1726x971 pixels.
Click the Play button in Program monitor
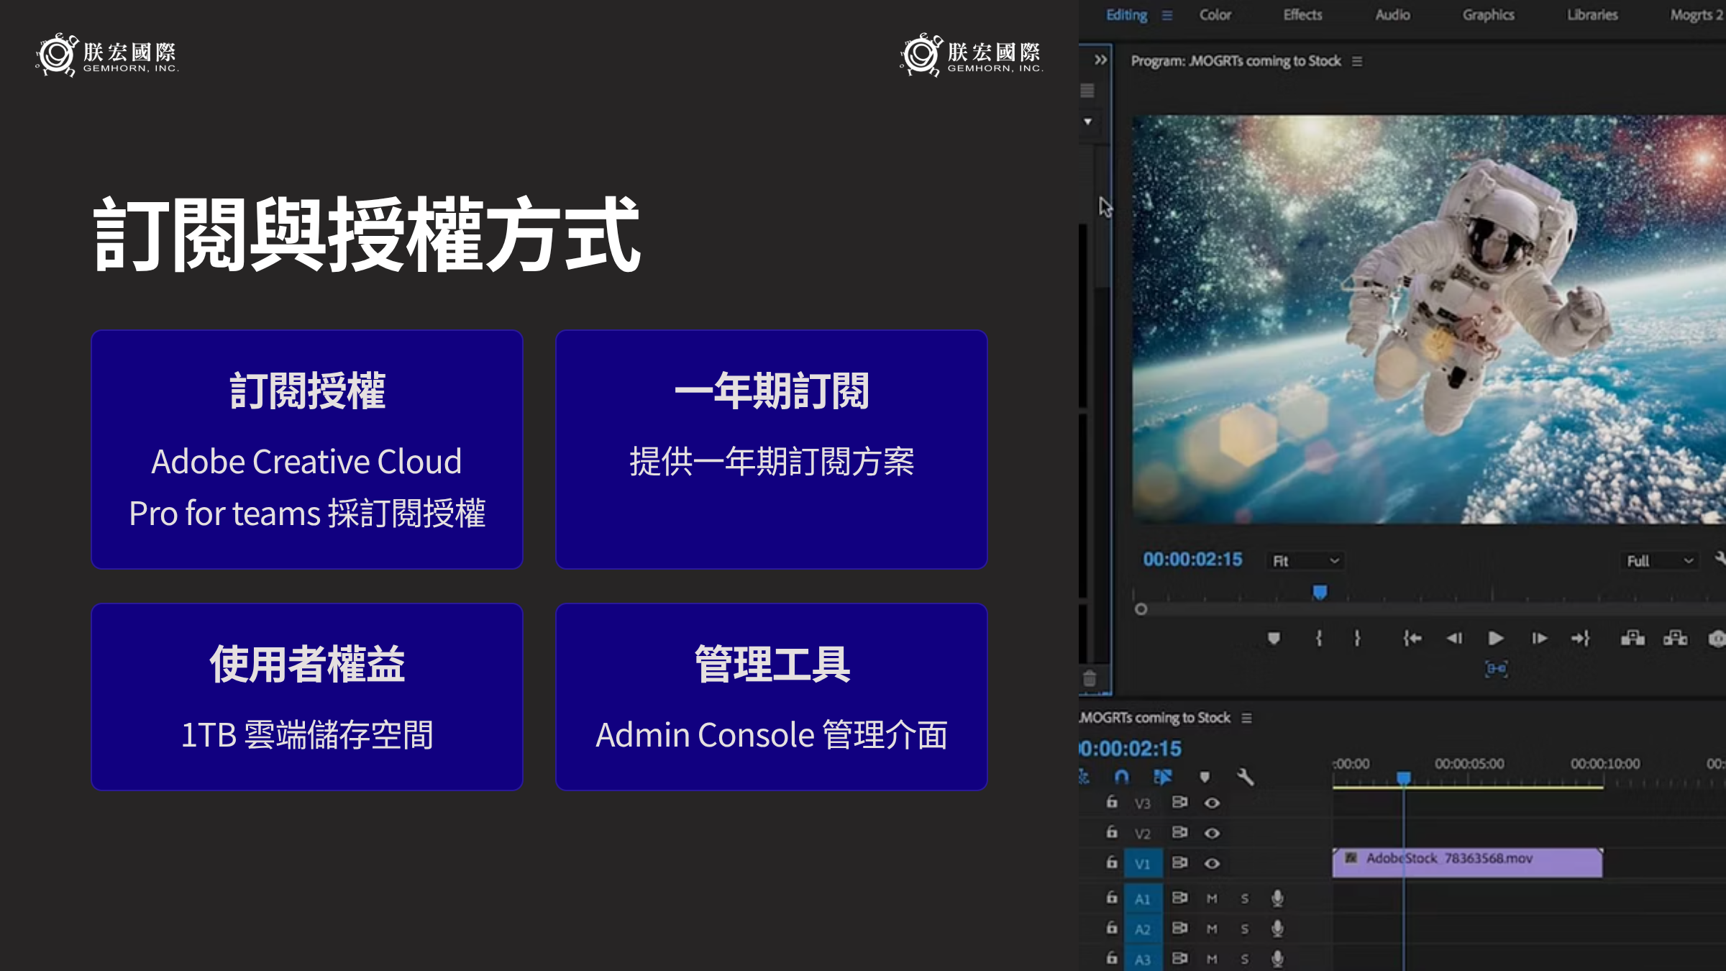(1496, 638)
